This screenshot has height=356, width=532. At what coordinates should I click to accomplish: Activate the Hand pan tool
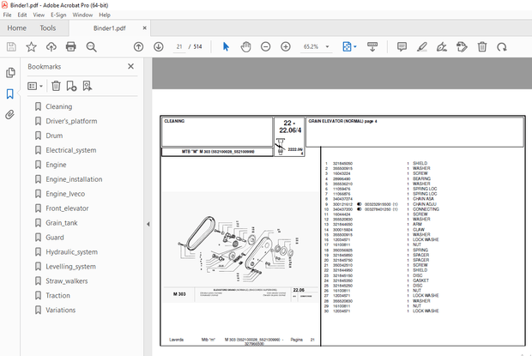pyautogui.click(x=245, y=47)
